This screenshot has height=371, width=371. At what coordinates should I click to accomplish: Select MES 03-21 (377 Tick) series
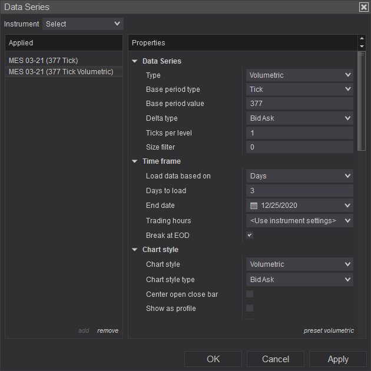(44, 60)
